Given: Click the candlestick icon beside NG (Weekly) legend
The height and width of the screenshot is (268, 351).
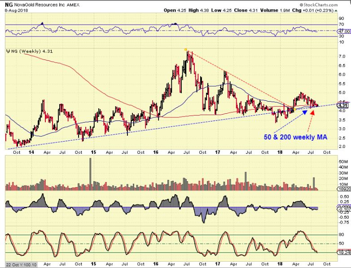Looking at the screenshot, I should (x=8, y=51).
